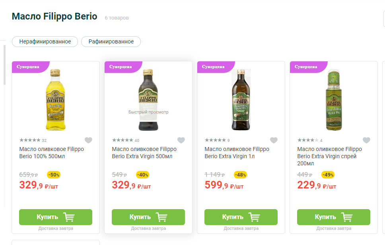This screenshot has height=245, width=385.
Task: Add Extra Virgin 1l to cart
Action: 241,217
